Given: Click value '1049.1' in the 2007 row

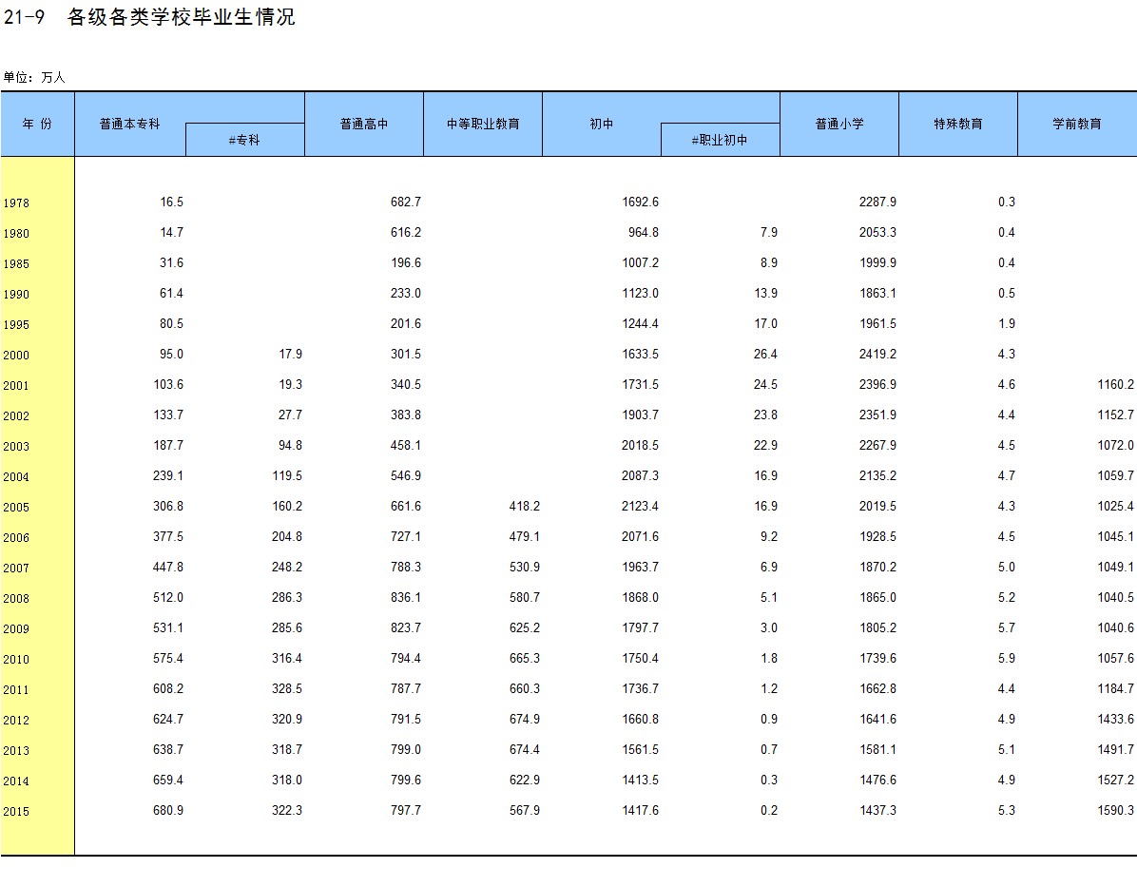Looking at the screenshot, I should (x=1116, y=568).
